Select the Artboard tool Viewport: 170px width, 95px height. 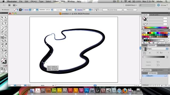[2, 53]
